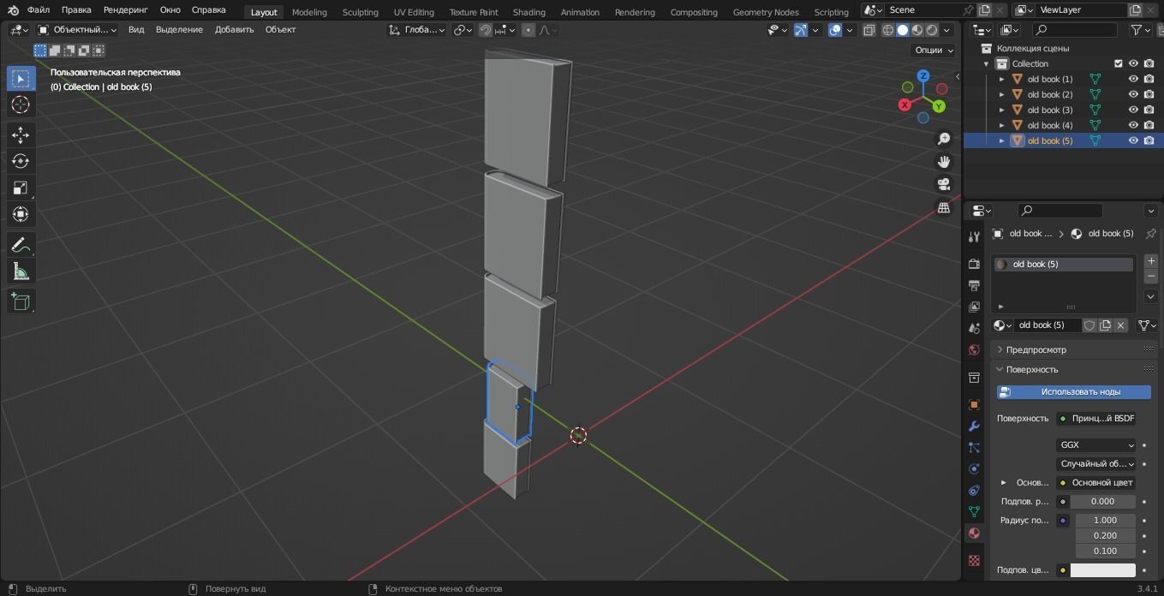Select the Transform tool

(21, 214)
